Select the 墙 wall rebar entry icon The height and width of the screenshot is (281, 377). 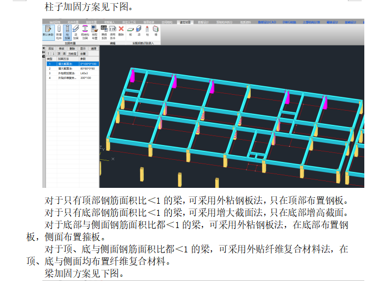tap(156, 31)
